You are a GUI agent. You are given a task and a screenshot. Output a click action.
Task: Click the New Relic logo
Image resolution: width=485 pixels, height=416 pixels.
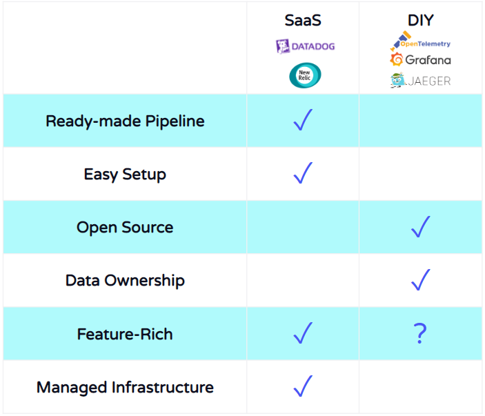click(305, 75)
